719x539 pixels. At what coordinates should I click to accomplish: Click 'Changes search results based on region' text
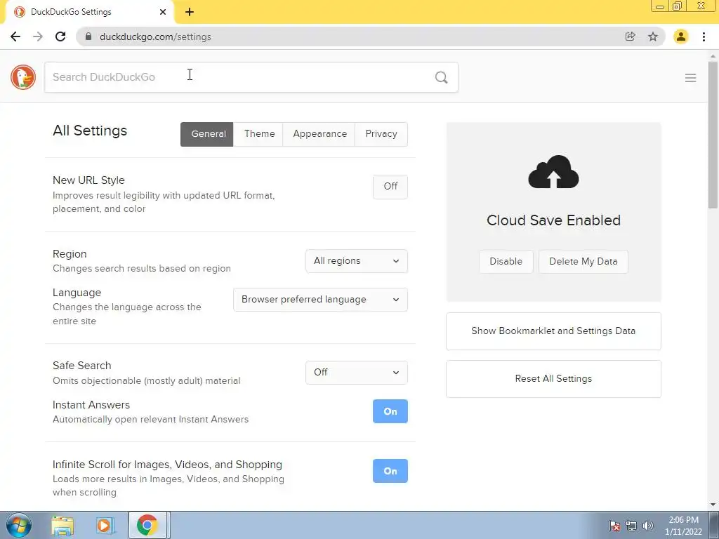pos(142,269)
